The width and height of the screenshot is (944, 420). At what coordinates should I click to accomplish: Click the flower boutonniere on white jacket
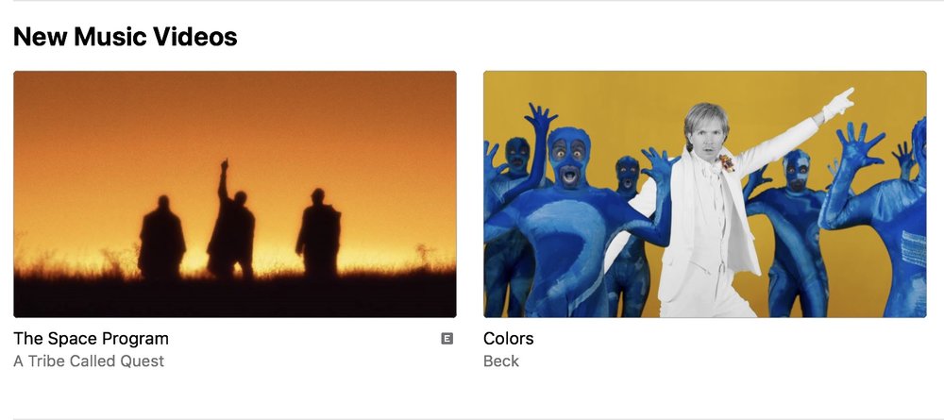[x=727, y=162]
